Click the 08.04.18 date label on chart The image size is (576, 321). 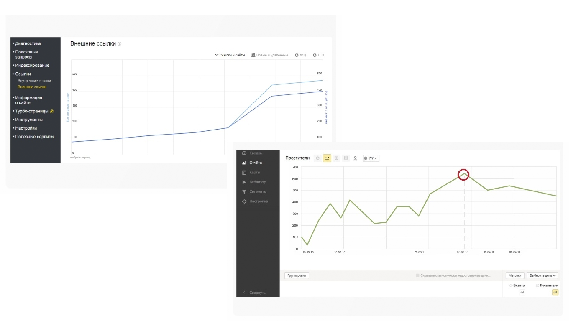coord(515,252)
